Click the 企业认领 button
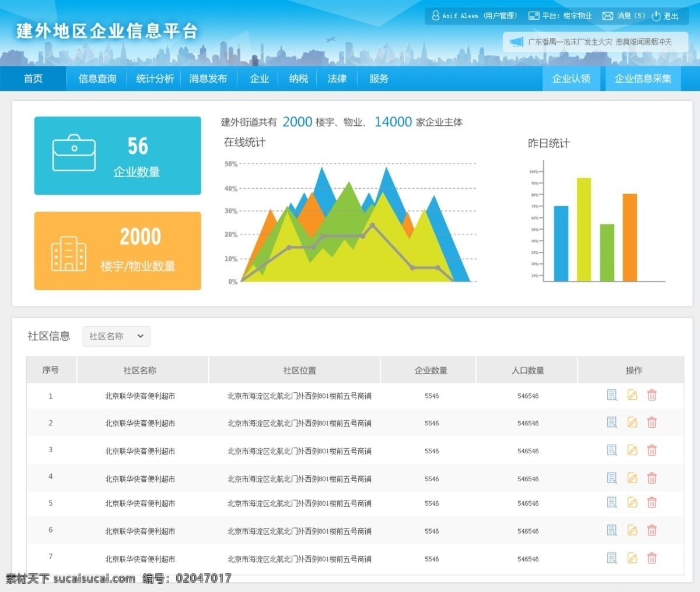 click(571, 79)
